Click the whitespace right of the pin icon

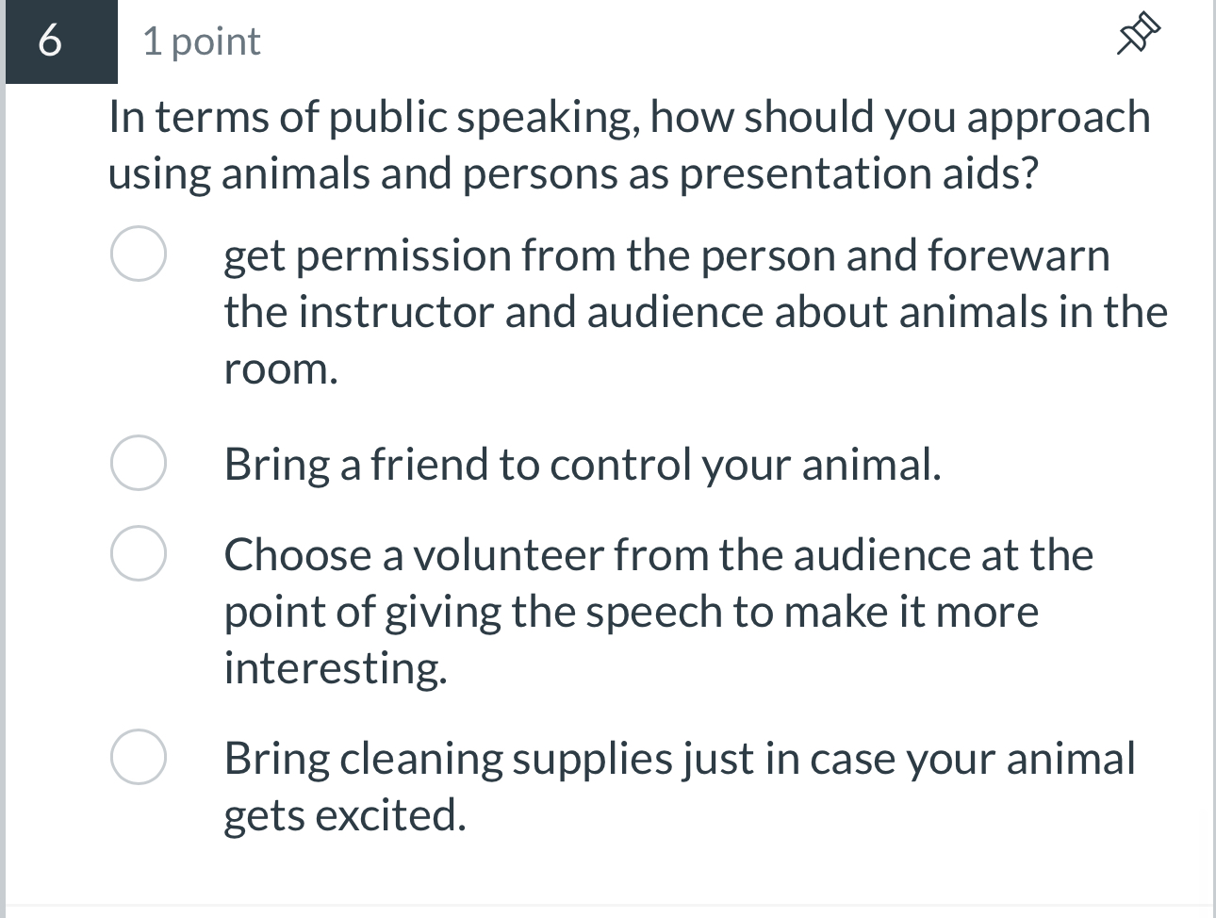pyautogui.click(x=1188, y=36)
